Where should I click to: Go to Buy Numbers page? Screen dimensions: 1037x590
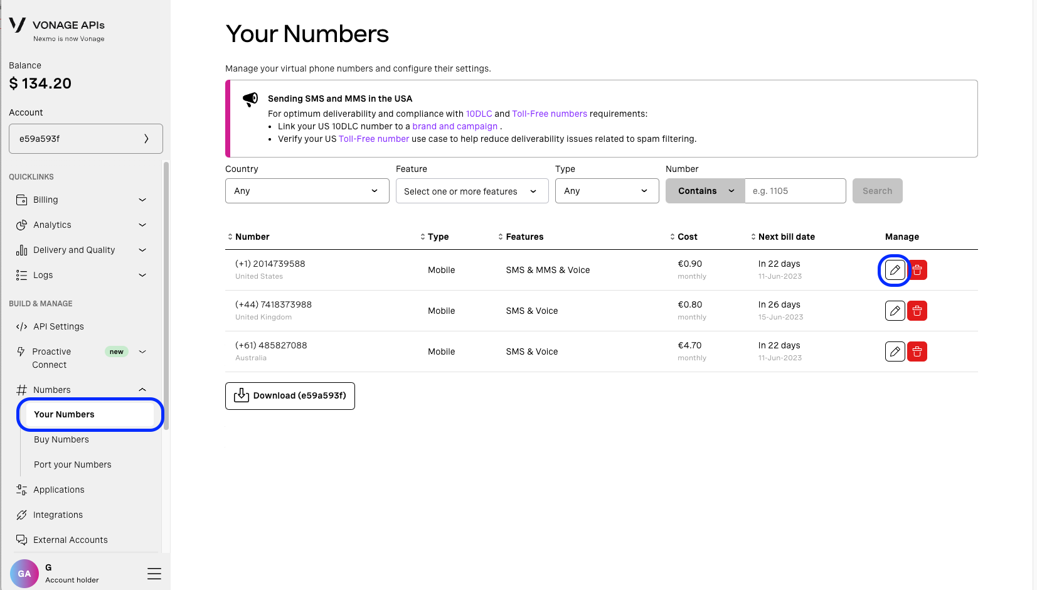pos(61,439)
